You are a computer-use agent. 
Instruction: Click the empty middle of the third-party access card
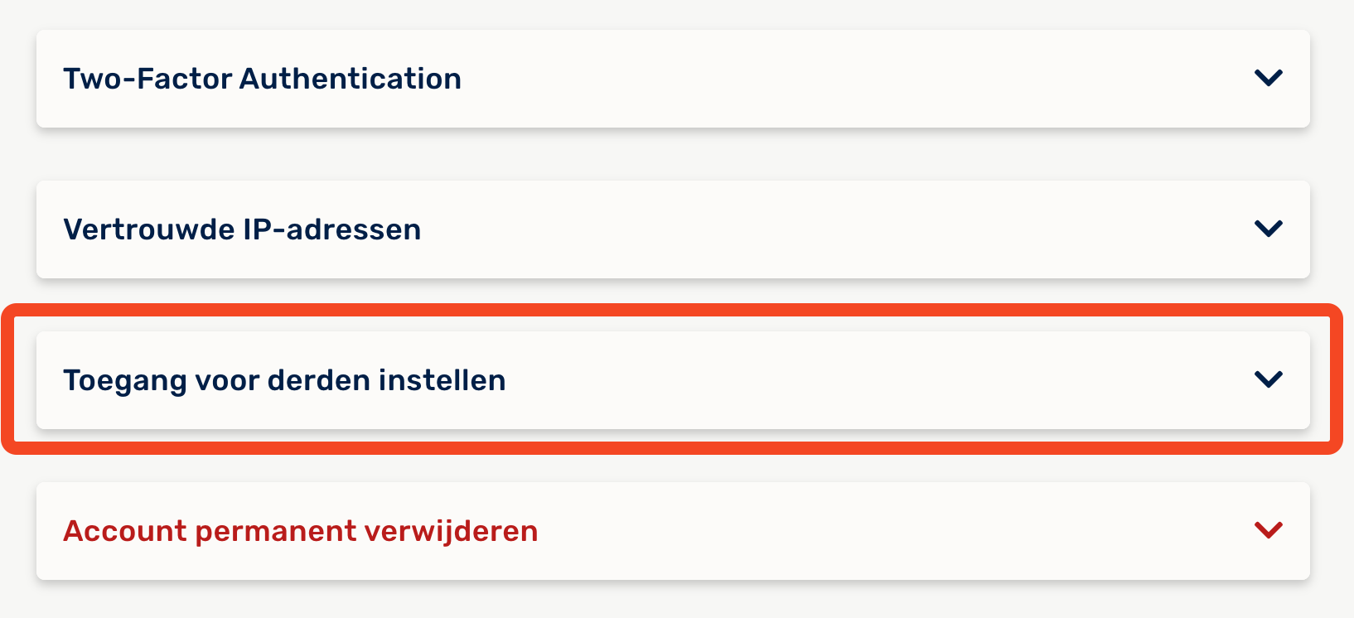tap(829, 380)
